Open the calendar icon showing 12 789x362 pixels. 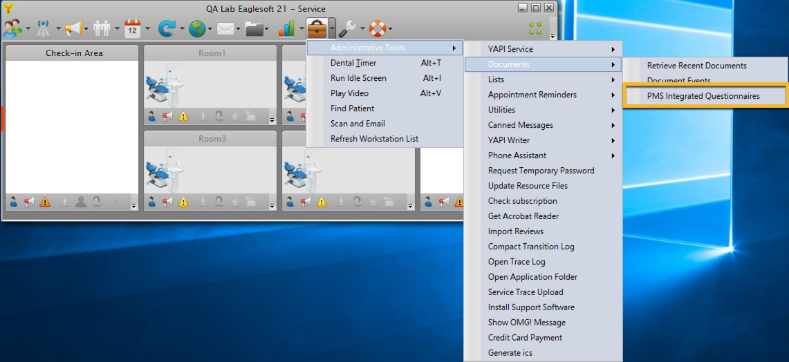pos(132,28)
